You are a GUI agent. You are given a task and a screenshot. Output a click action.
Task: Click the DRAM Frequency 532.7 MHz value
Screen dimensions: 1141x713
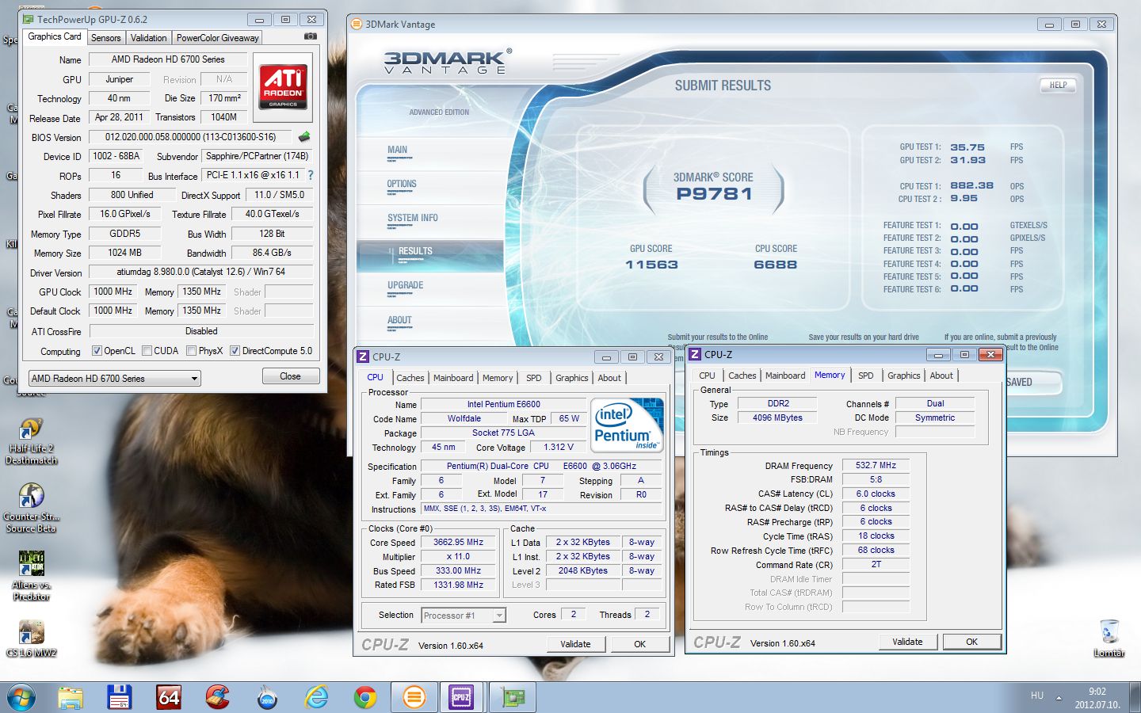[x=876, y=465]
